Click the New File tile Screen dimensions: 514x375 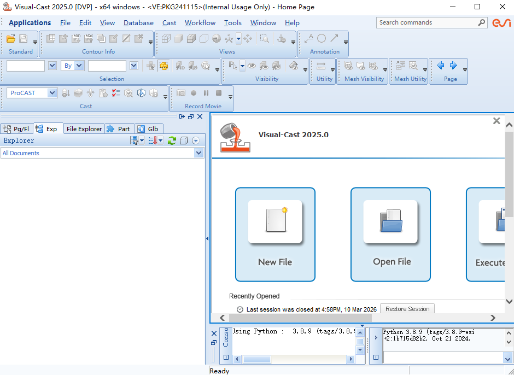tap(275, 234)
